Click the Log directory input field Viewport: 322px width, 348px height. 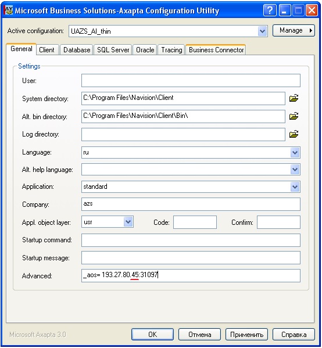point(183,134)
